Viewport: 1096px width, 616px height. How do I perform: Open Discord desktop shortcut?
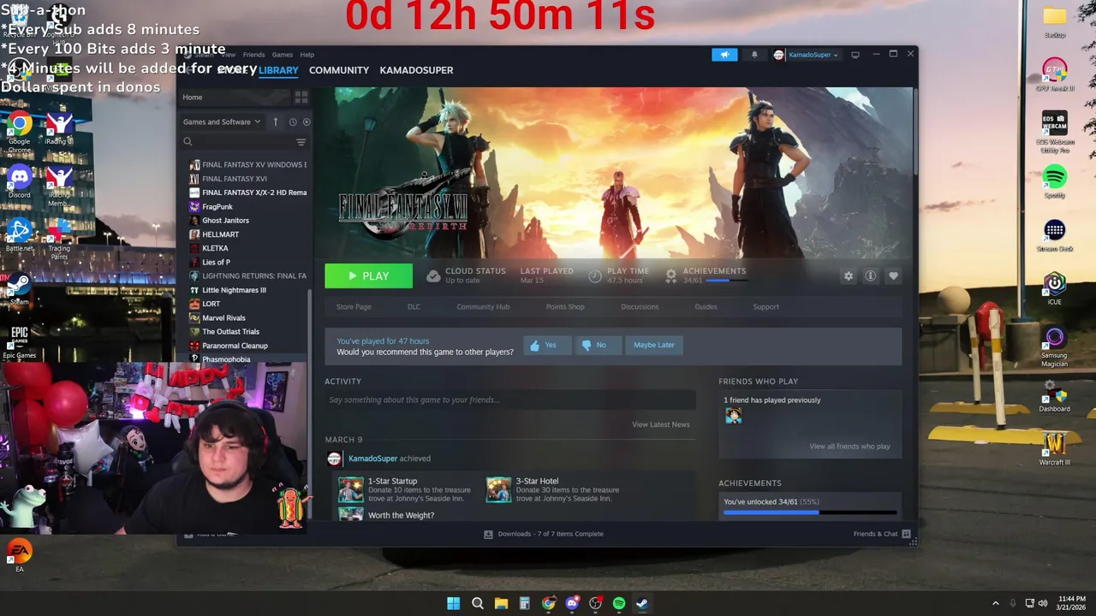point(19,182)
